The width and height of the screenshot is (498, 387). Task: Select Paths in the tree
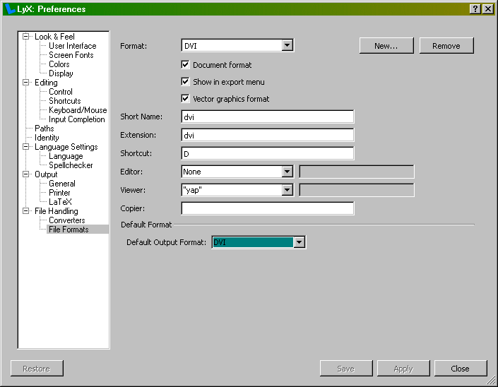pos(44,129)
